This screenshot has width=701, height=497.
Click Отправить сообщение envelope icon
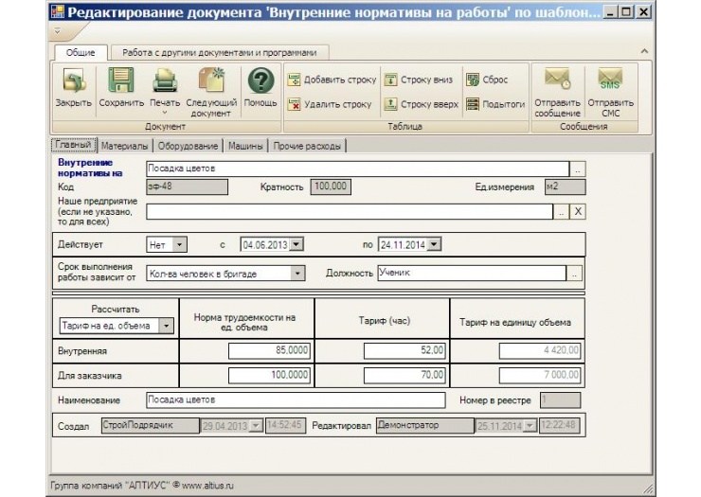pyautogui.click(x=557, y=80)
